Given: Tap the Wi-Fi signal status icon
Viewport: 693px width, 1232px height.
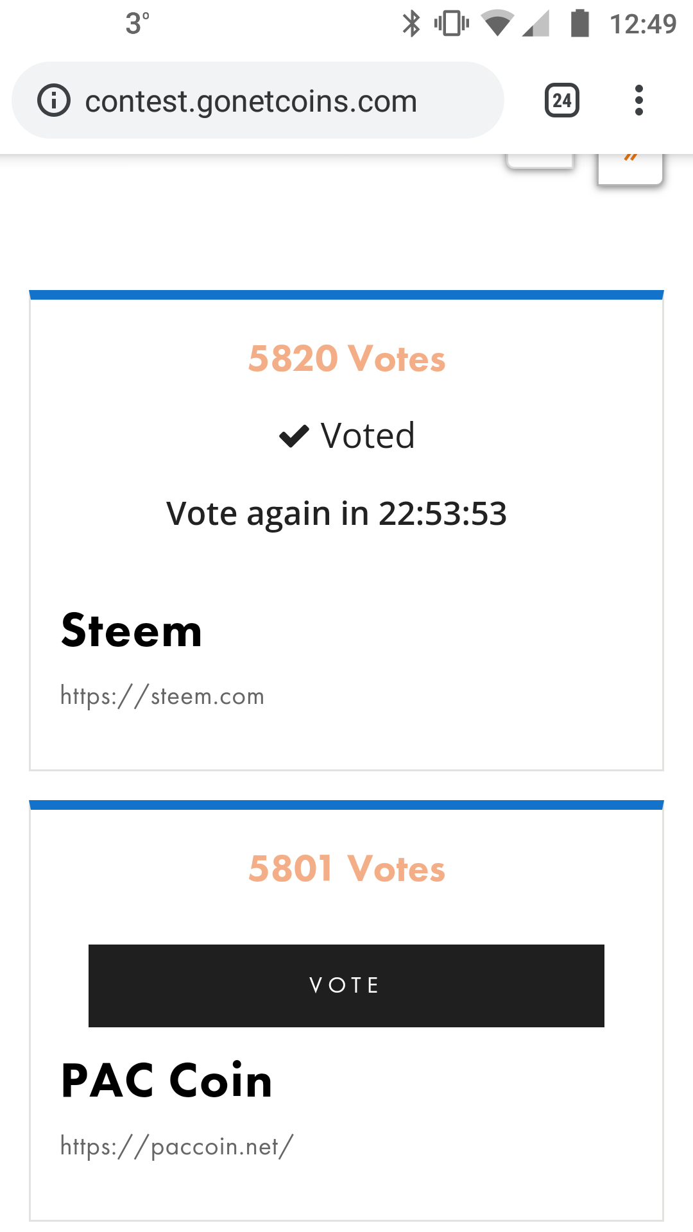Looking at the screenshot, I should pyautogui.click(x=497, y=24).
